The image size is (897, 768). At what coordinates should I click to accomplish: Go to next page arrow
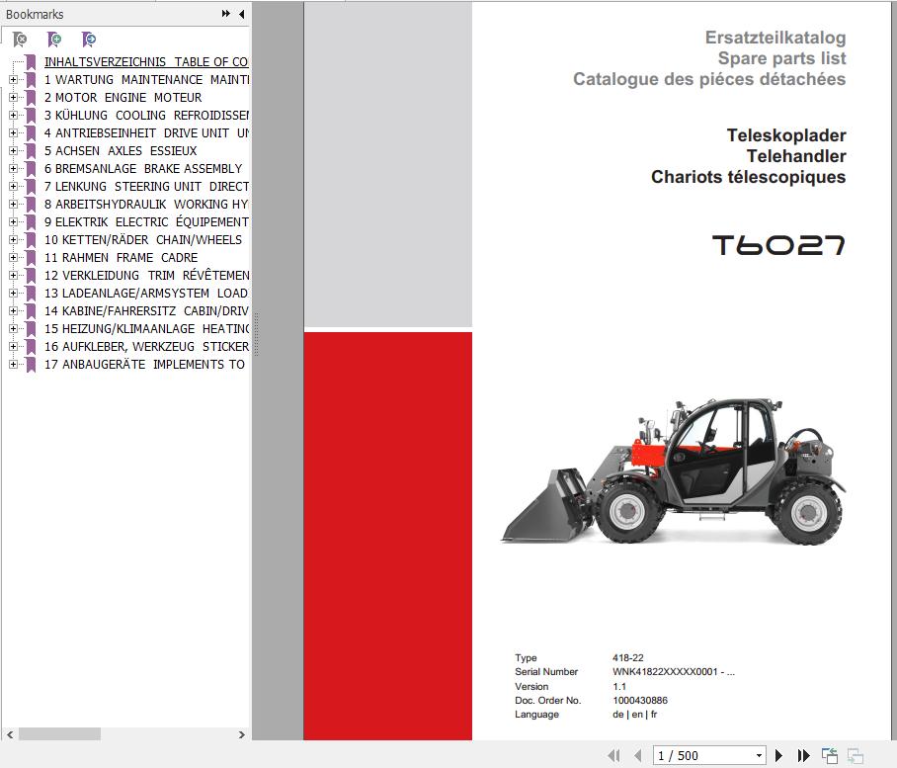pyautogui.click(x=778, y=755)
